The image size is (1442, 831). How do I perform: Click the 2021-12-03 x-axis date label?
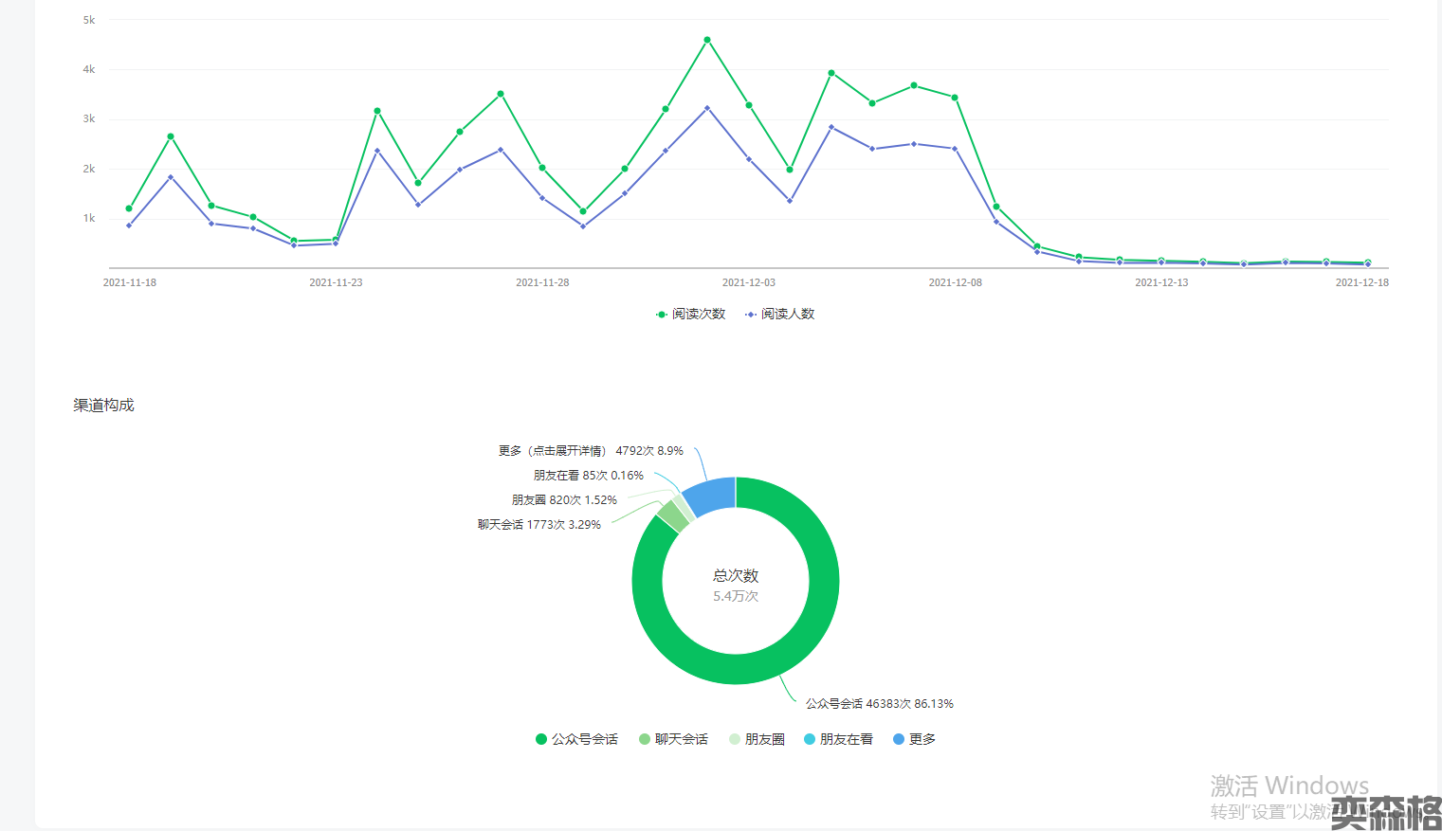[x=748, y=282]
